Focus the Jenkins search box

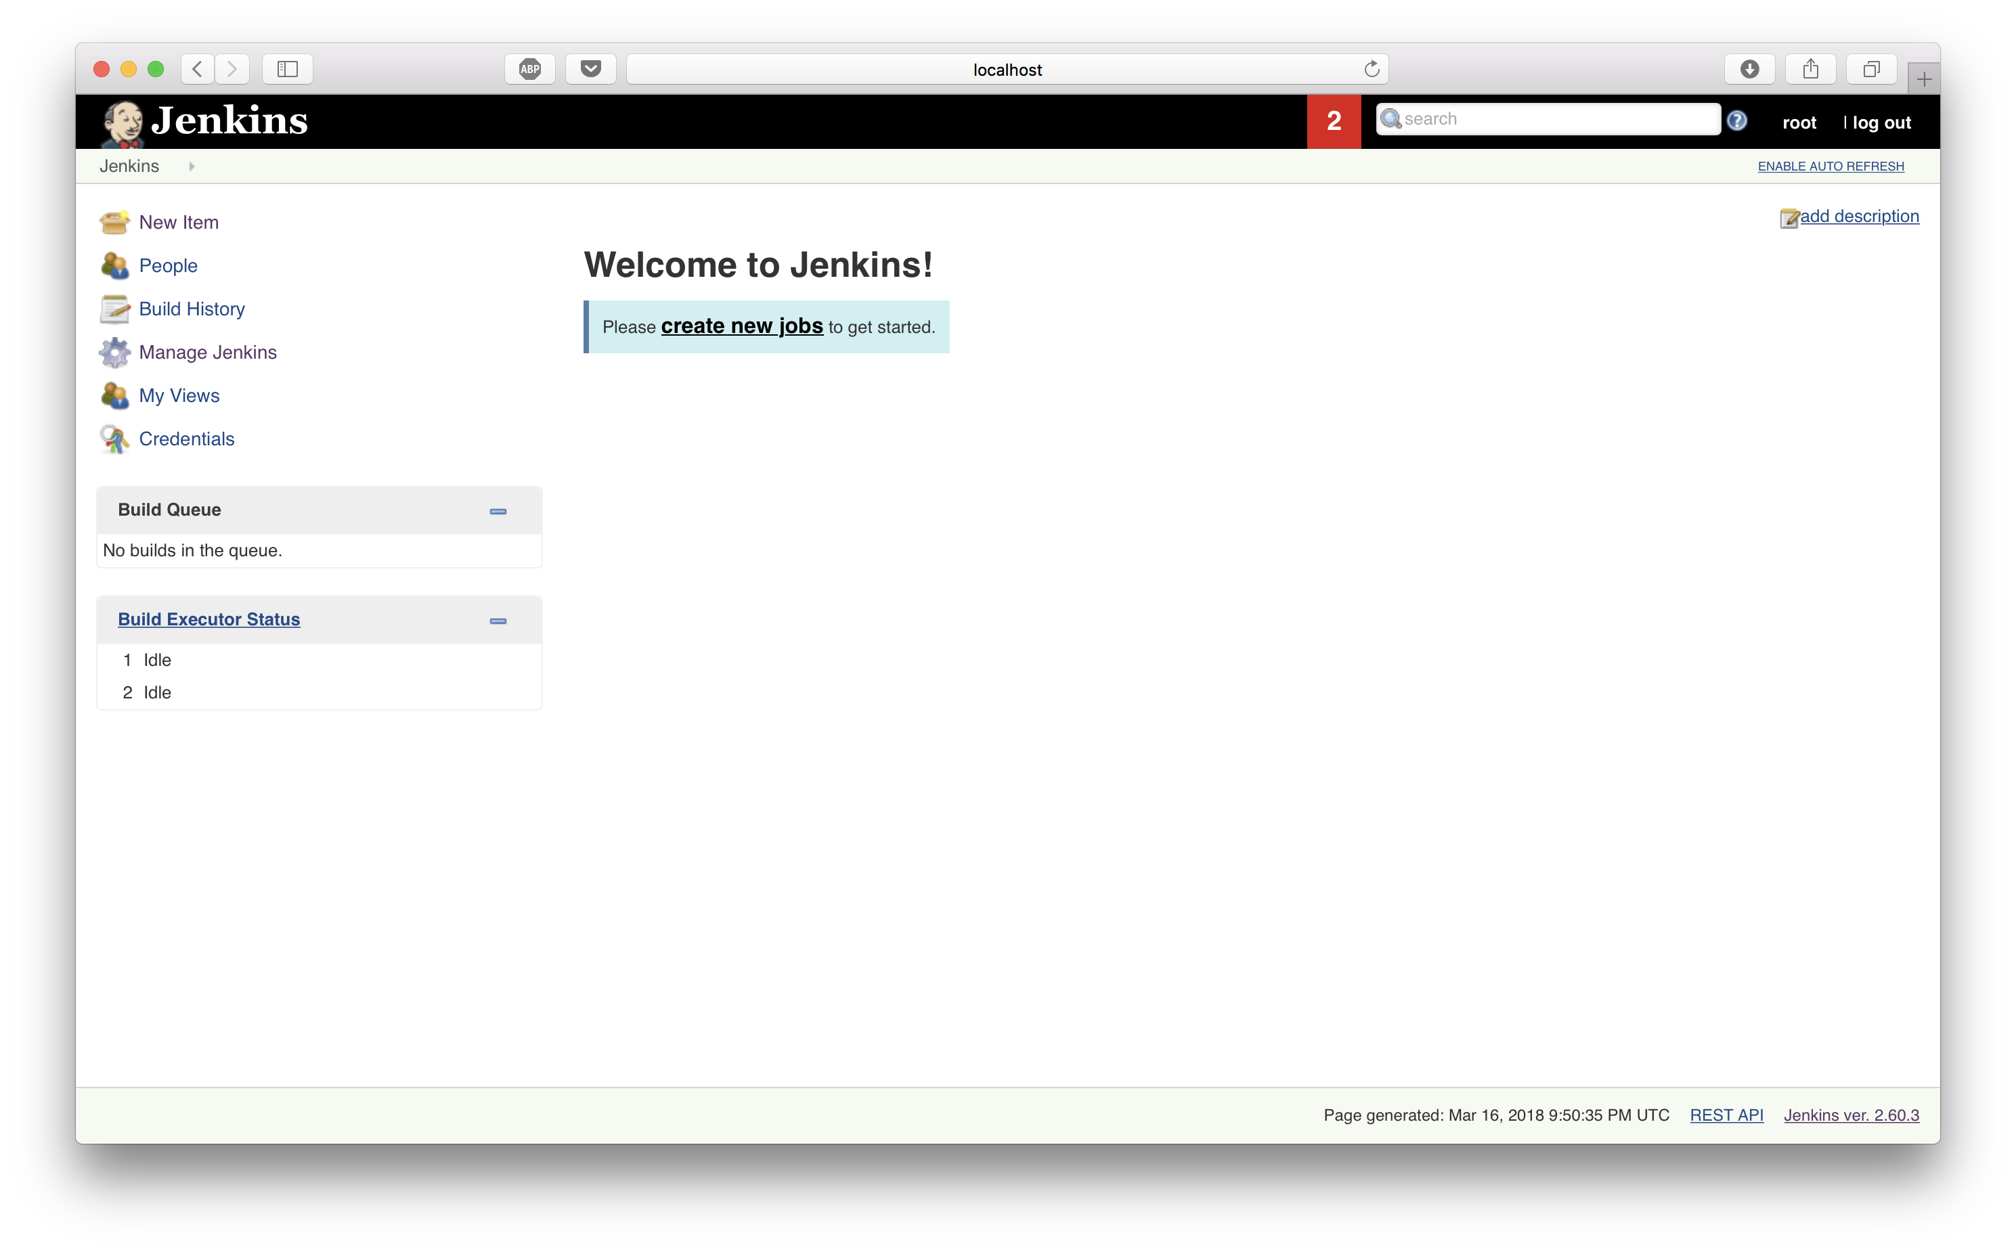point(1548,119)
